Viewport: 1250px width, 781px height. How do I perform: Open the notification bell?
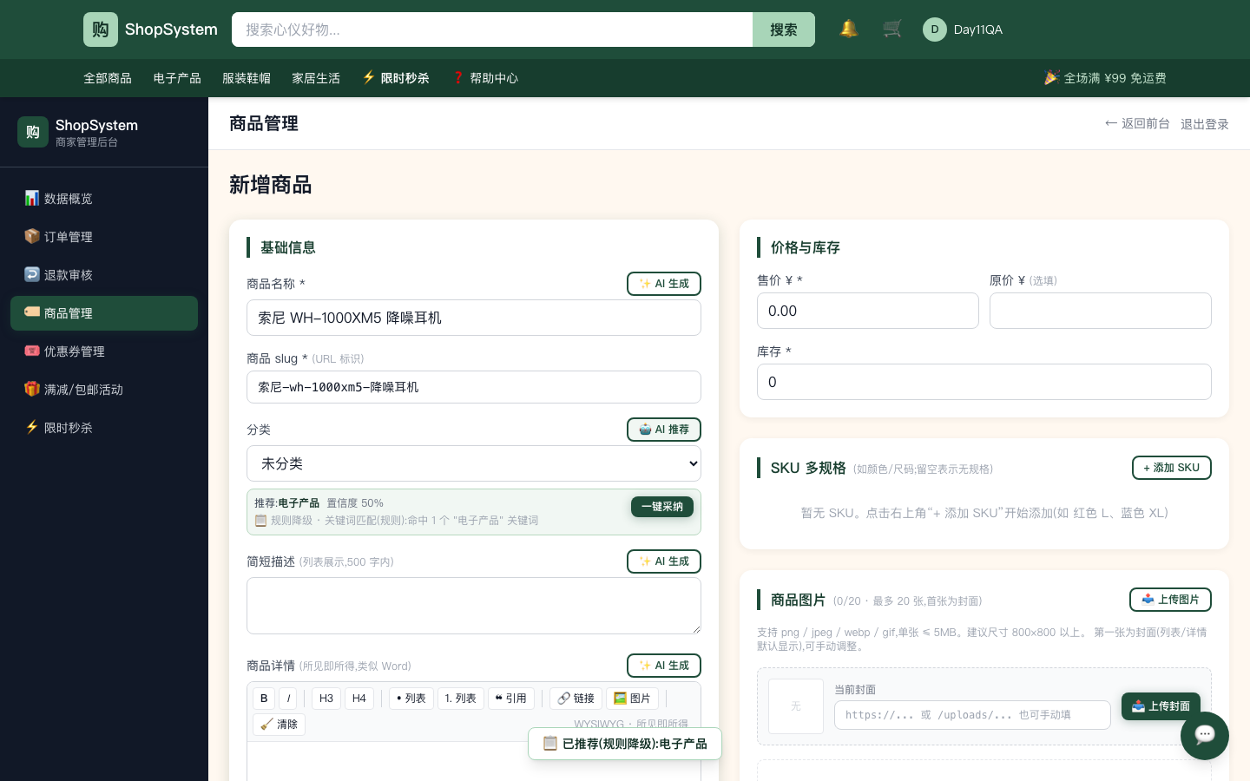click(x=849, y=29)
